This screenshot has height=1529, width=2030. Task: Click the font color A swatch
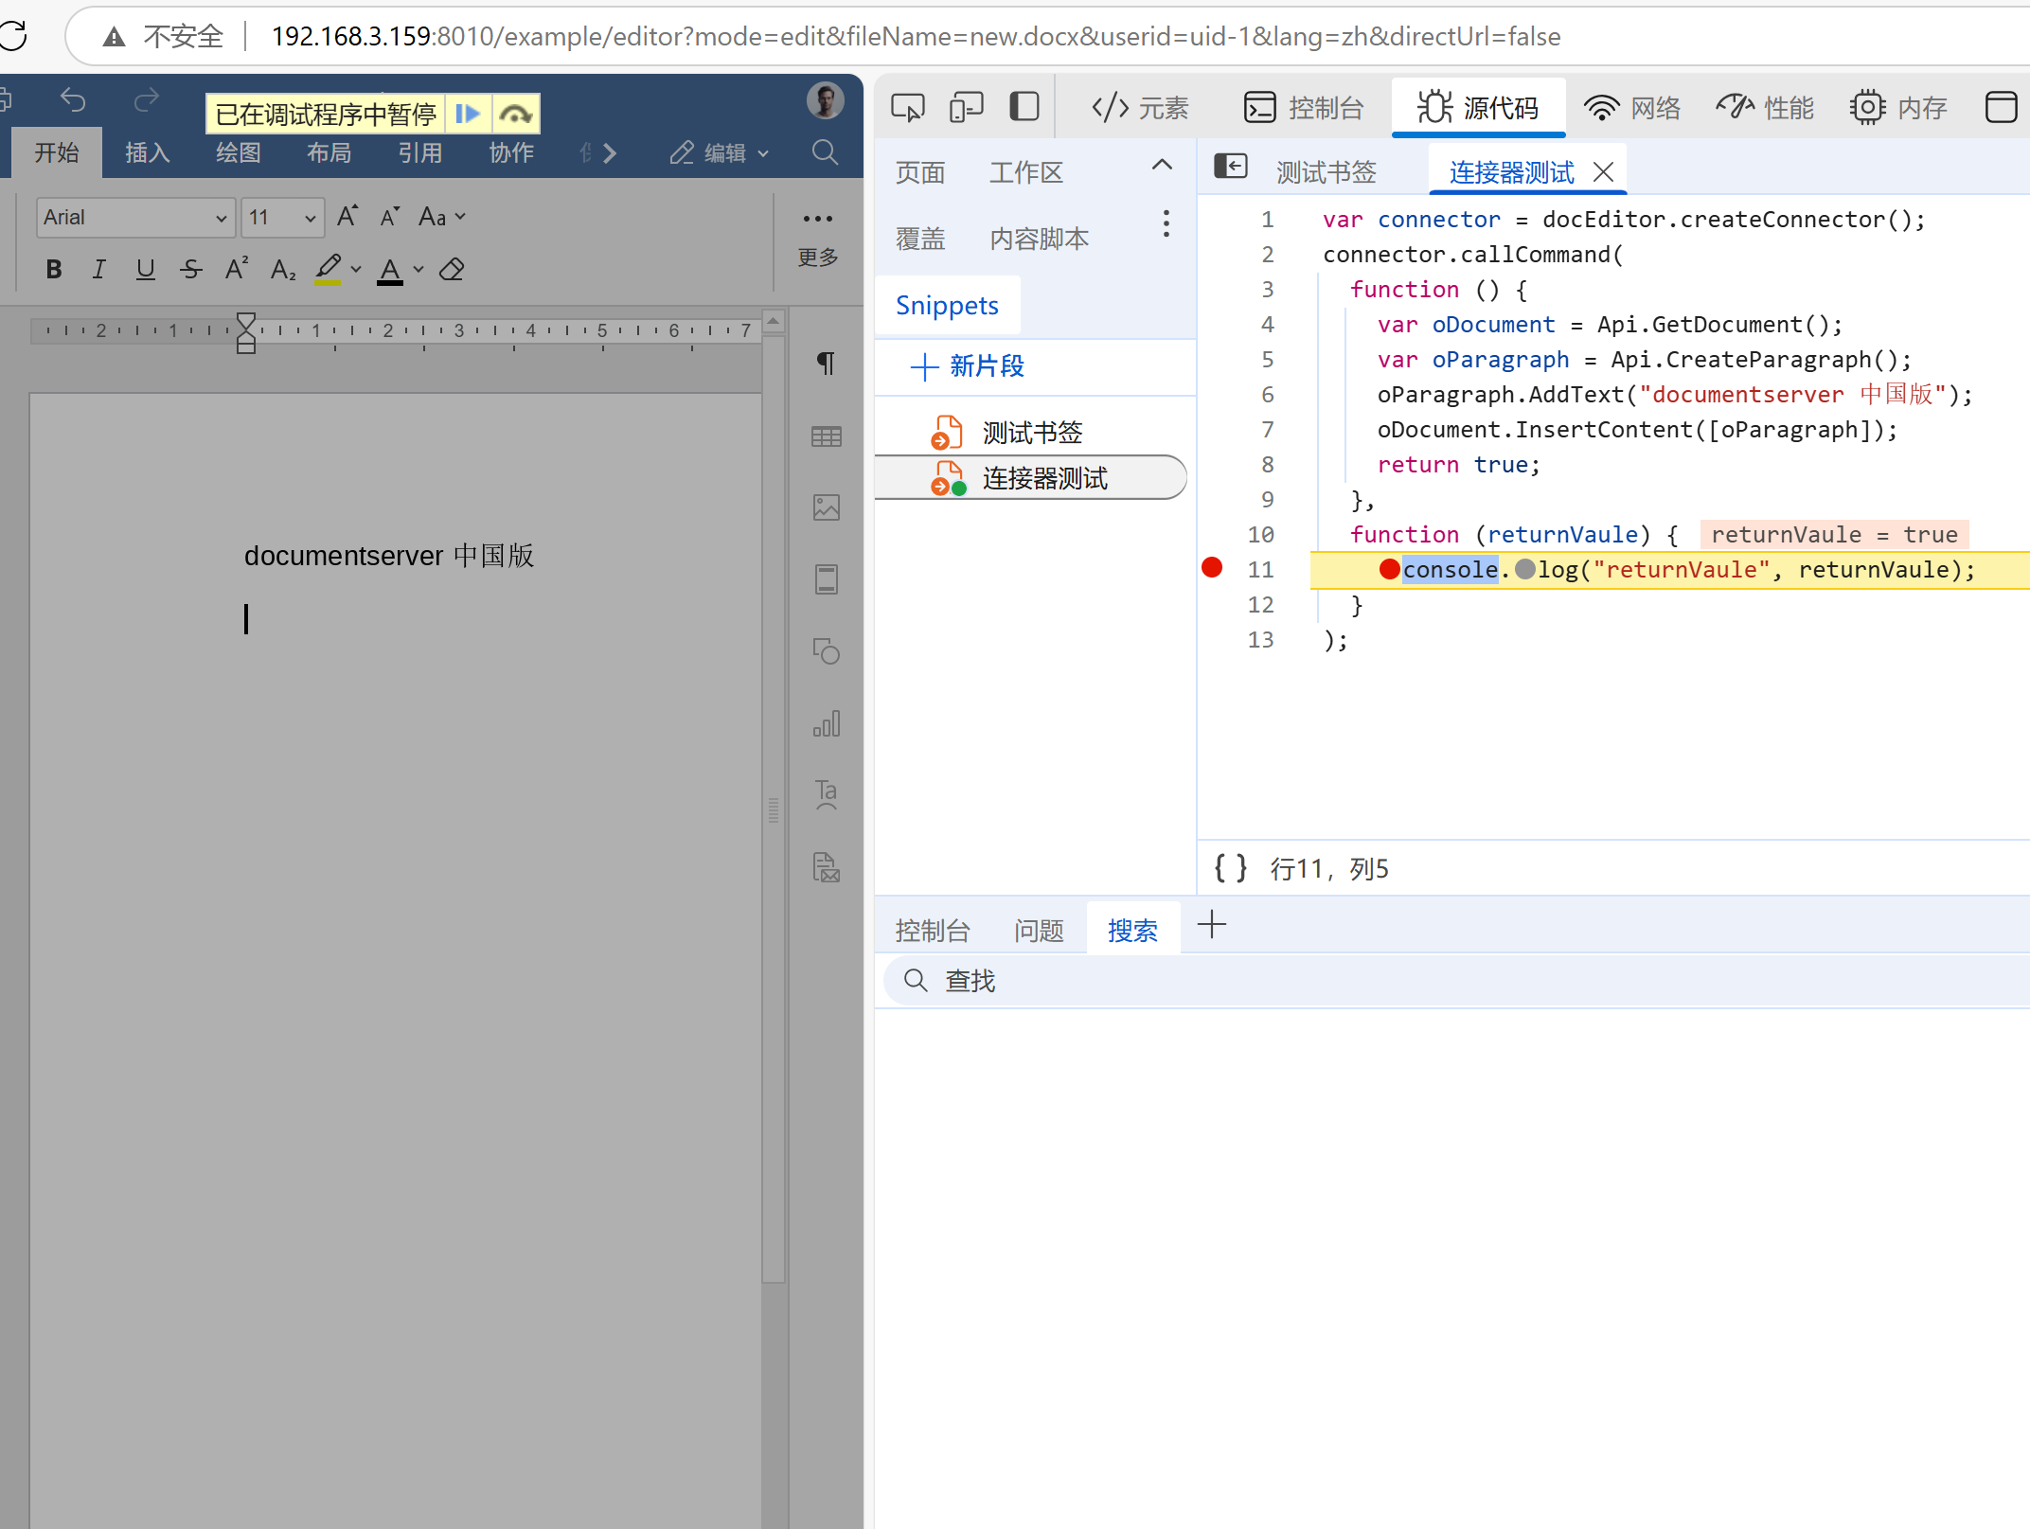click(x=389, y=270)
